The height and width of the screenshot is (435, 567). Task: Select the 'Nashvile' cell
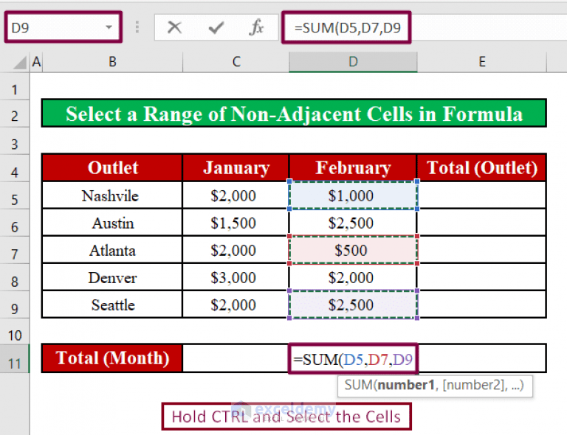112,195
